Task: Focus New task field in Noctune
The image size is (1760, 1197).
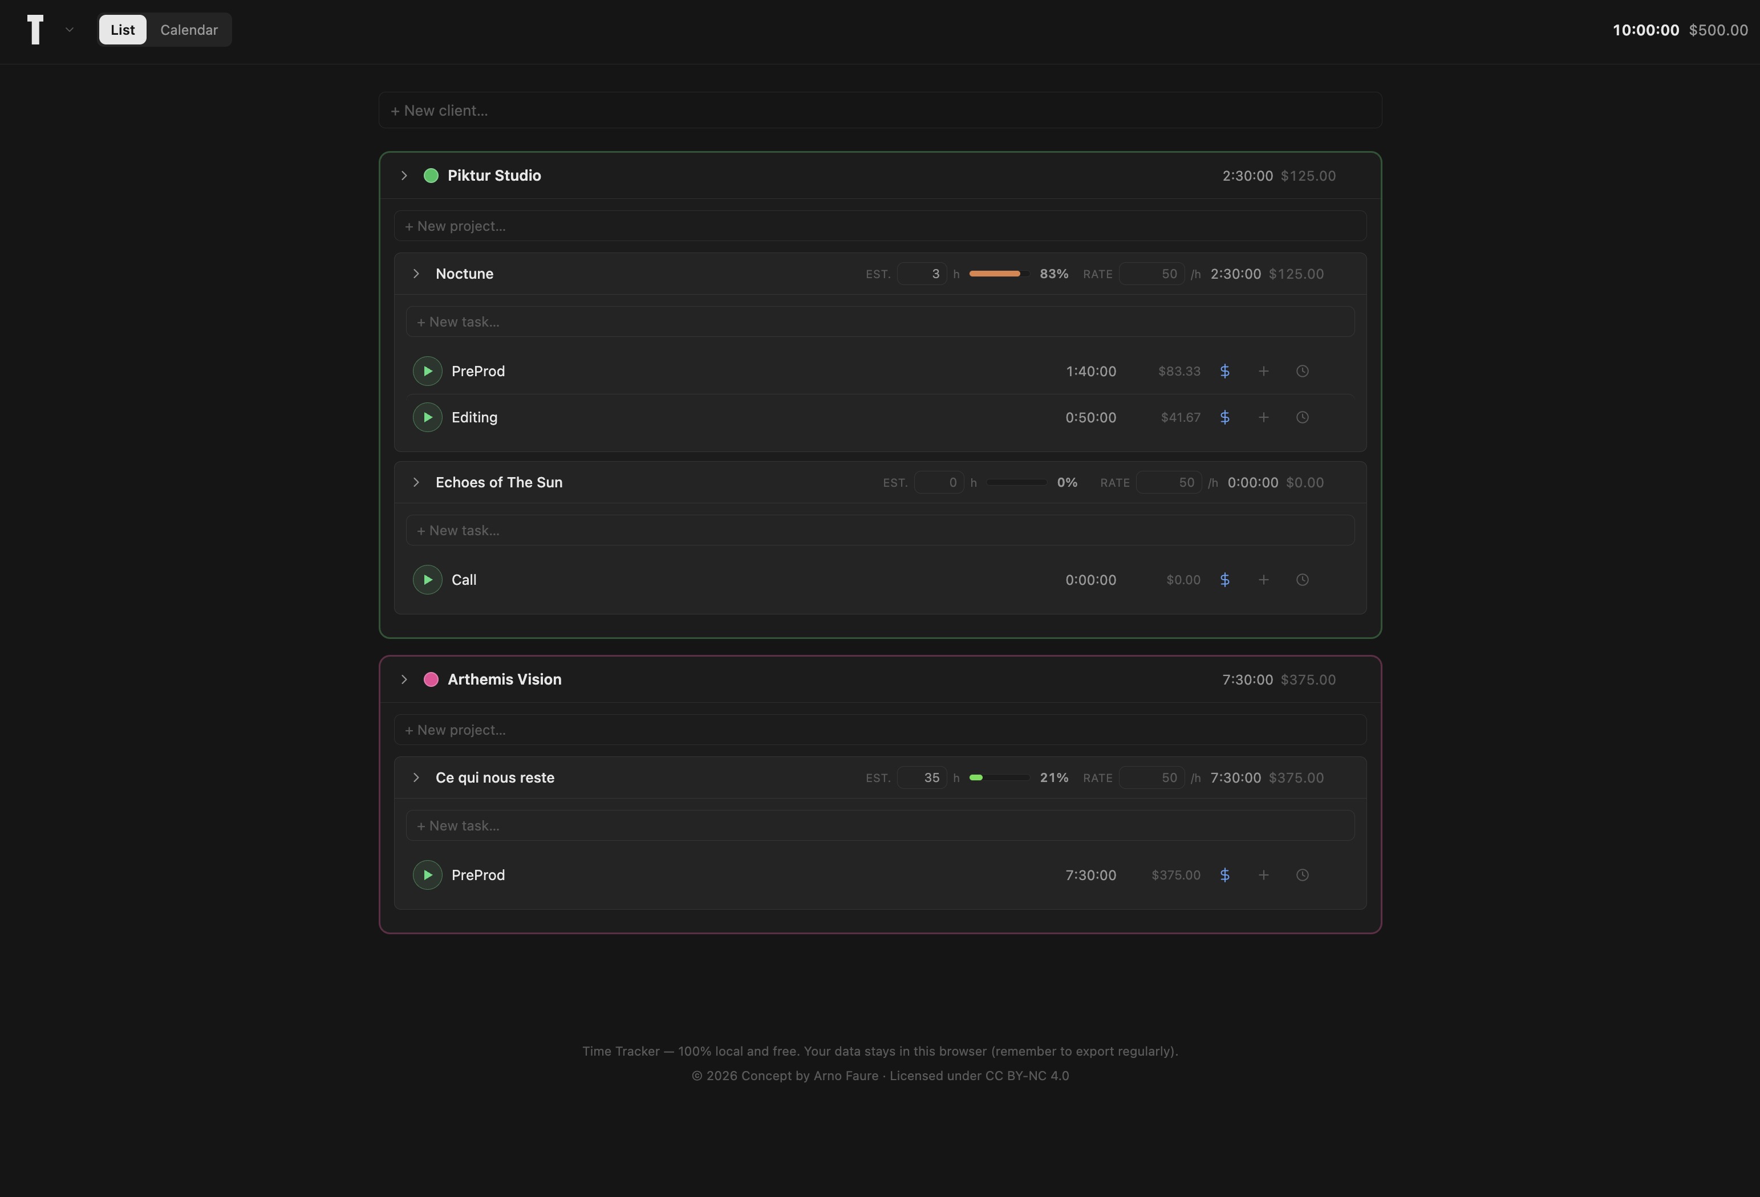Action: [x=880, y=322]
